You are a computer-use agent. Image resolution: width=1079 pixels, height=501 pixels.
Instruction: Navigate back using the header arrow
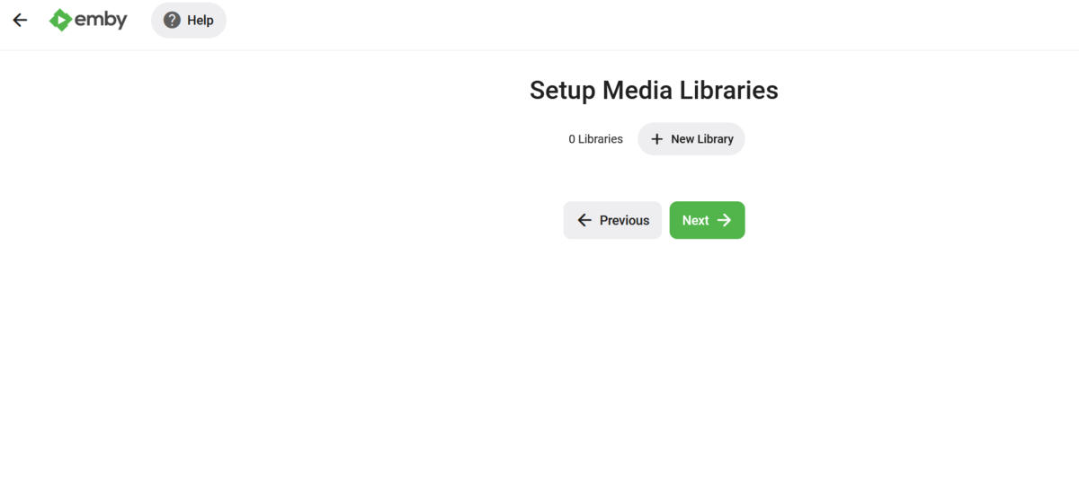pyautogui.click(x=20, y=20)
